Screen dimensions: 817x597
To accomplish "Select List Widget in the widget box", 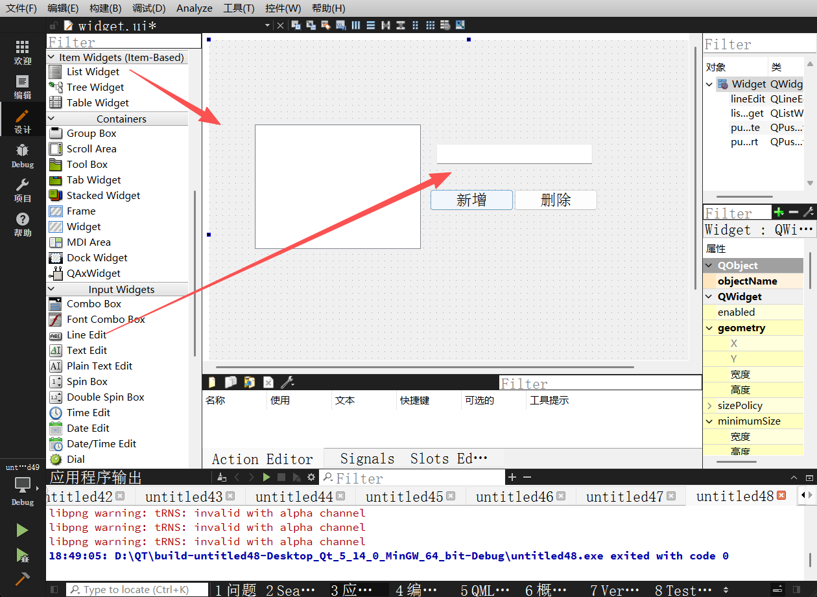I will pos(93,72).
